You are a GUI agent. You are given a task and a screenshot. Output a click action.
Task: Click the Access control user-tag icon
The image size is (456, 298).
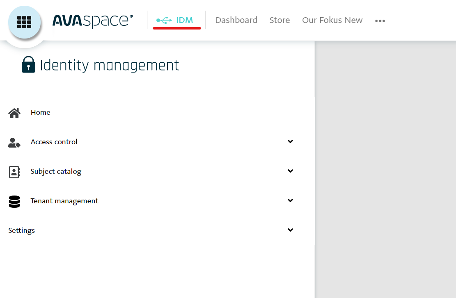(14, 143)
